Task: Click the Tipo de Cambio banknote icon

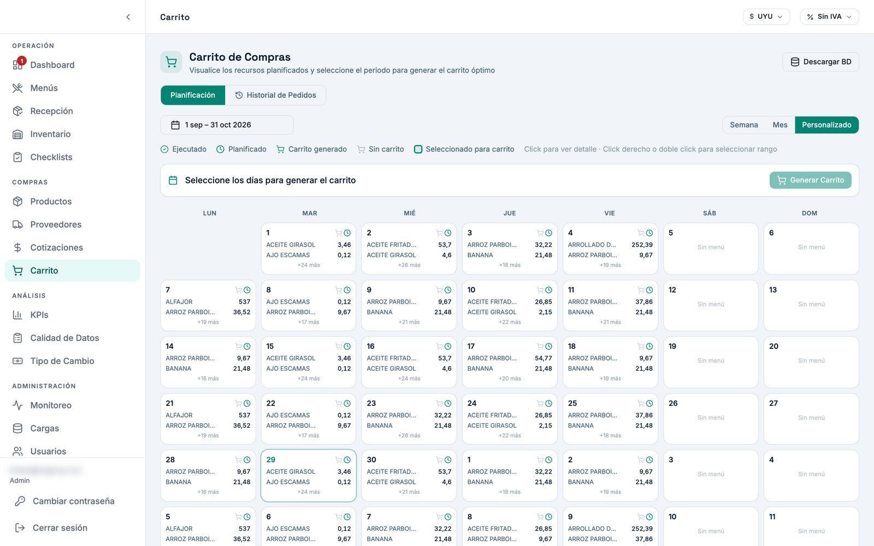Action: 18,361
